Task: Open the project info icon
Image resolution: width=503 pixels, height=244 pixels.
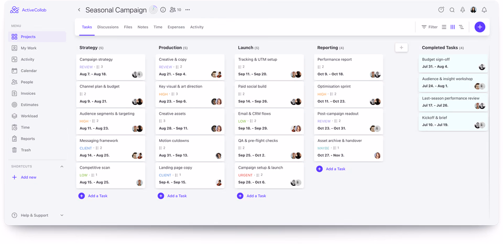Action: click(x=163, y=10)
